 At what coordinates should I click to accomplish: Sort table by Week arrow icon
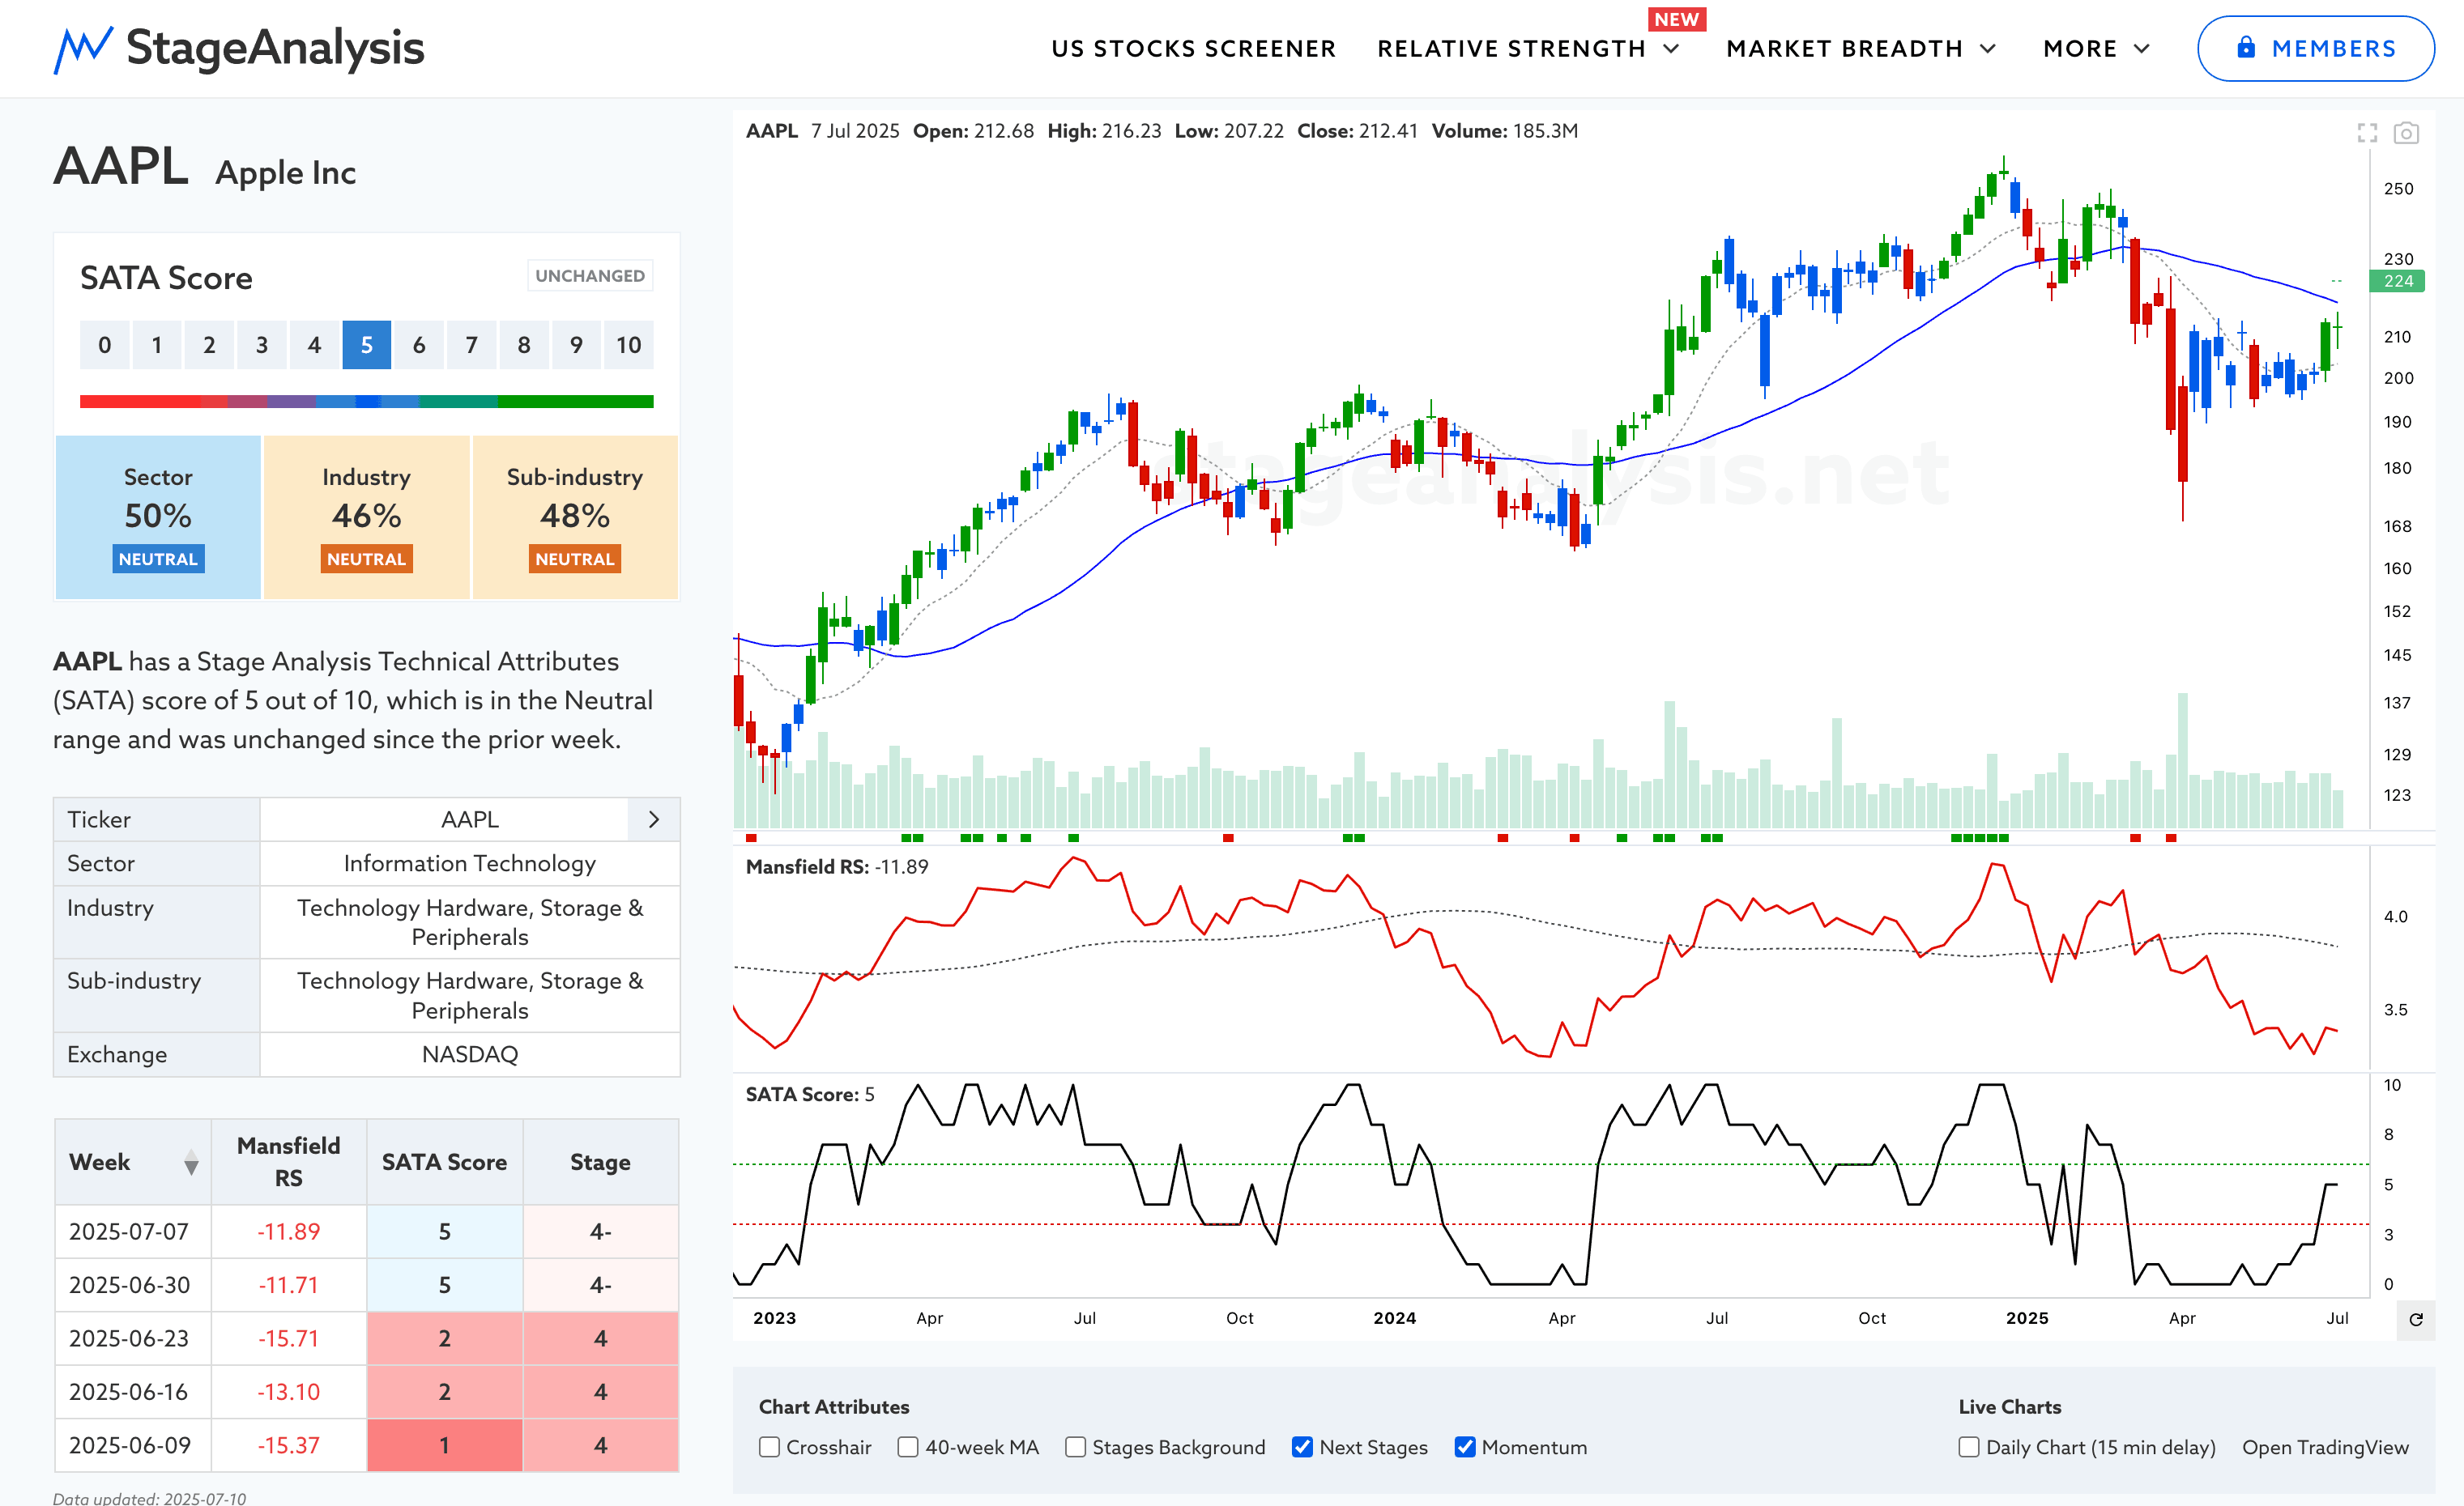pos(191,1162)
